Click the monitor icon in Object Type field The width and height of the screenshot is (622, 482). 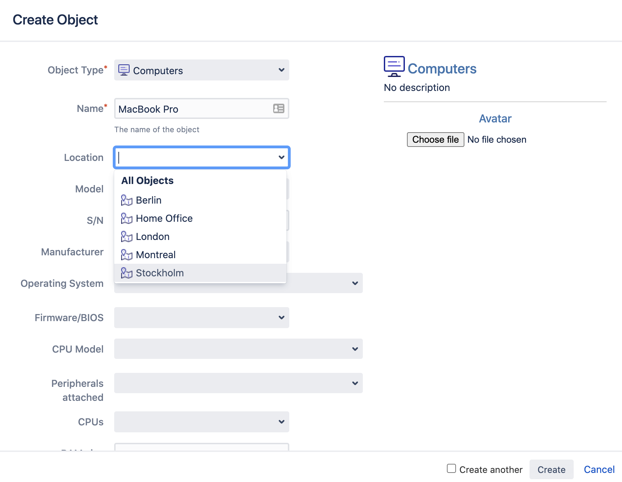pyautogui.click(x=124, y=70)
